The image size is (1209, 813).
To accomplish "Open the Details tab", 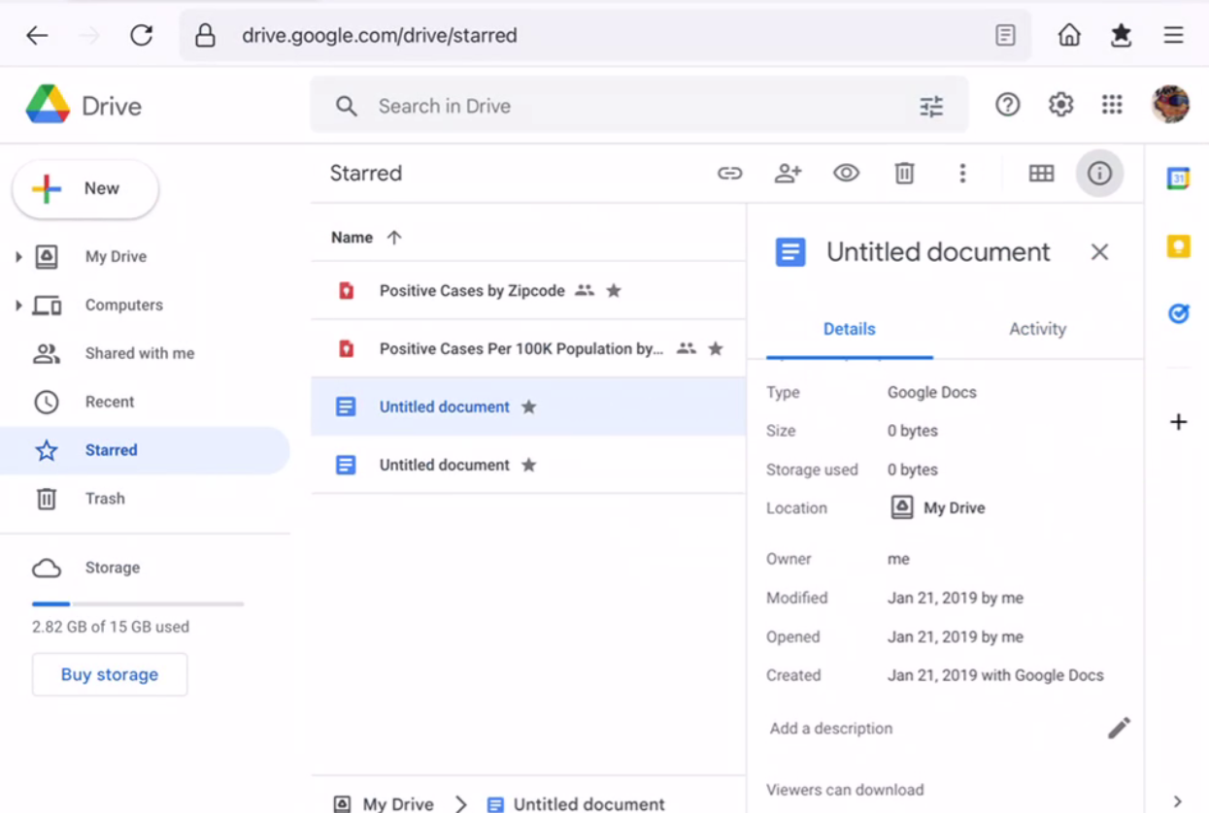I will [x=849, y=329].
